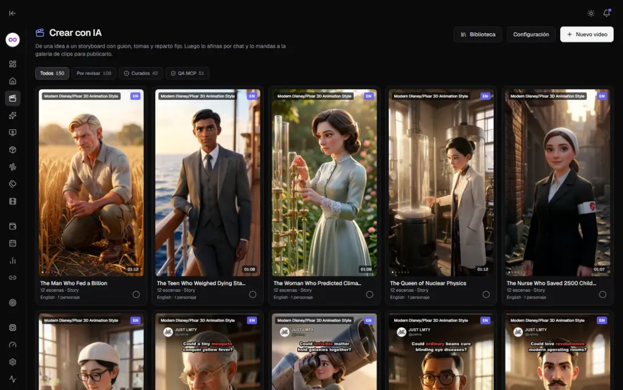Switch to the Todos 150 filter tab
623x390 pixels.
52,73
